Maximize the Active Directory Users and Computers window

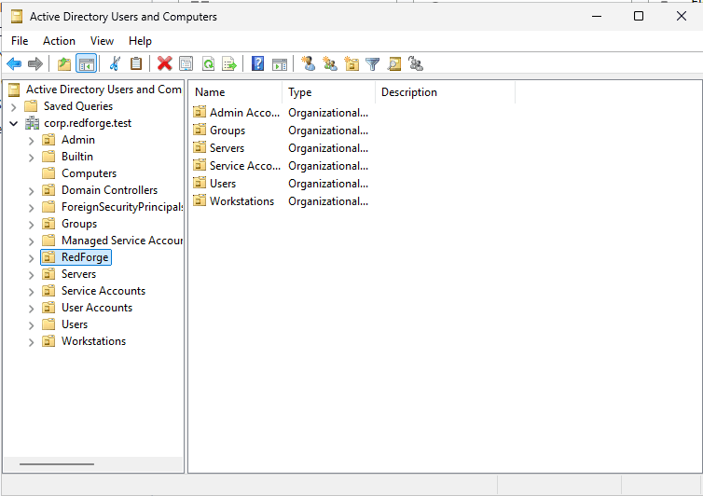[639, 16]
